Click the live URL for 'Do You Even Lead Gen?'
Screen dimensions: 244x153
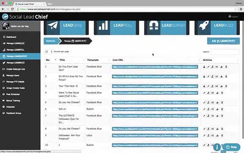[x=155, y=67]
